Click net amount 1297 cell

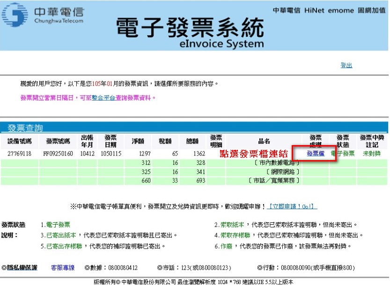[x=145, y=154]
